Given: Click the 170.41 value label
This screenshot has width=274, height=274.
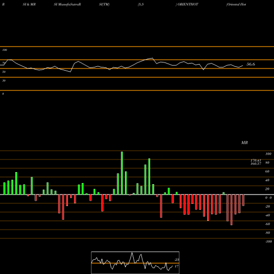Looking at the screenshot, I should pyautogui.click(x=256, y=161).
